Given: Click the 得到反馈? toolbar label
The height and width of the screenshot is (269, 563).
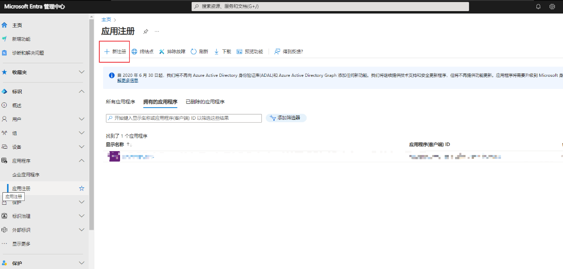Looking at the screenshot, I should pos(293,52).
